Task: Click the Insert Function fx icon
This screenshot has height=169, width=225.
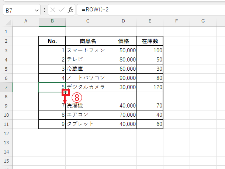Action: [70, 10]
